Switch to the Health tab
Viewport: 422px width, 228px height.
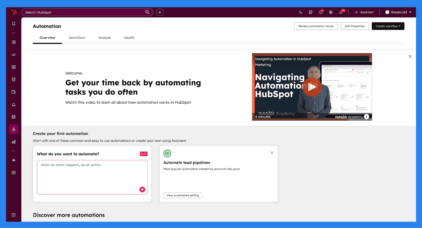[130, 38]
